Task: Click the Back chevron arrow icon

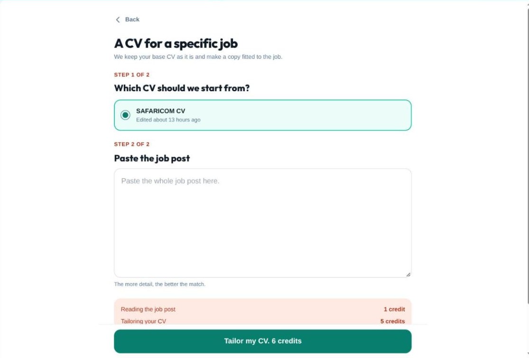Action: coord(118,19)
